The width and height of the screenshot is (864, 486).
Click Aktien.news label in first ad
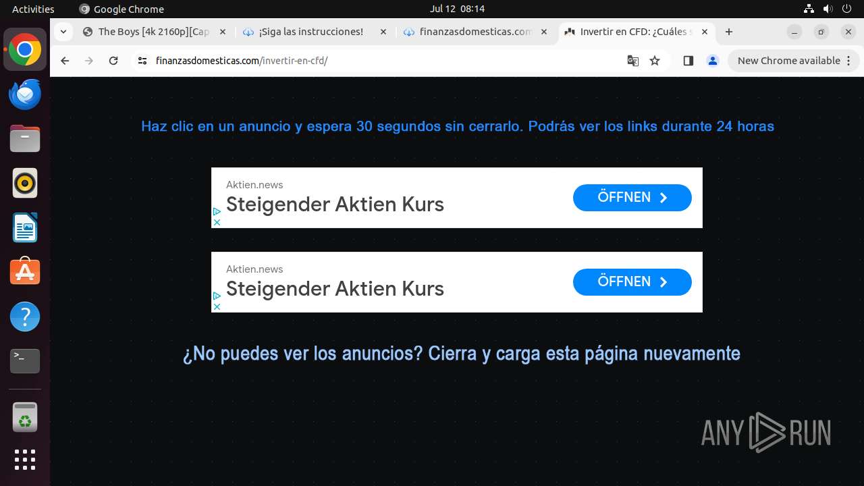254,185
